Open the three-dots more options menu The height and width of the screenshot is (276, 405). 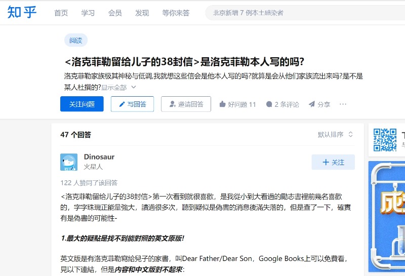click(343, 104)
